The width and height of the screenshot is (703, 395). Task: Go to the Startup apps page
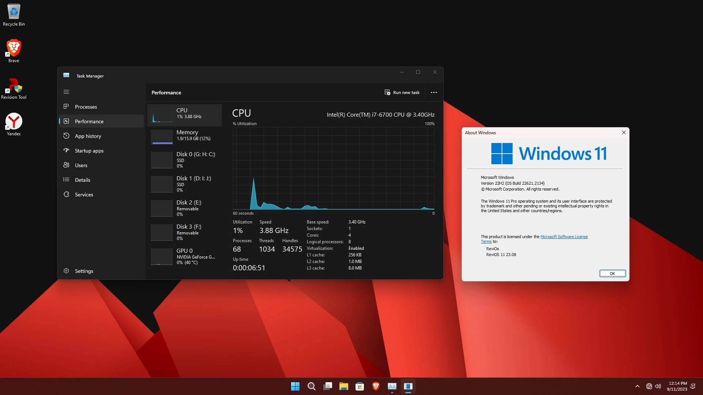coord(89,151)
